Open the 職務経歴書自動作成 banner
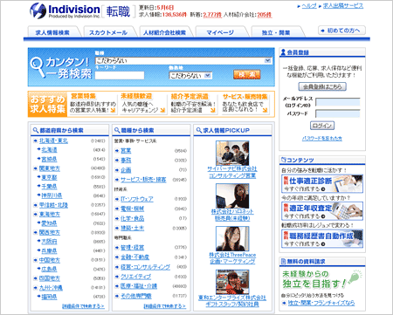This screenshot has height=315, width=393. click(x=322, y=238)
